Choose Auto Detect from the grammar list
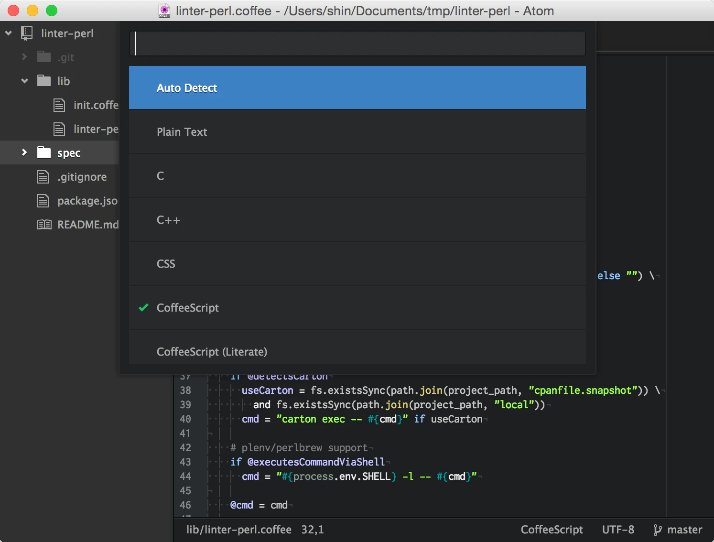Viewport: 714px width, 542px height. coord(357,88)
